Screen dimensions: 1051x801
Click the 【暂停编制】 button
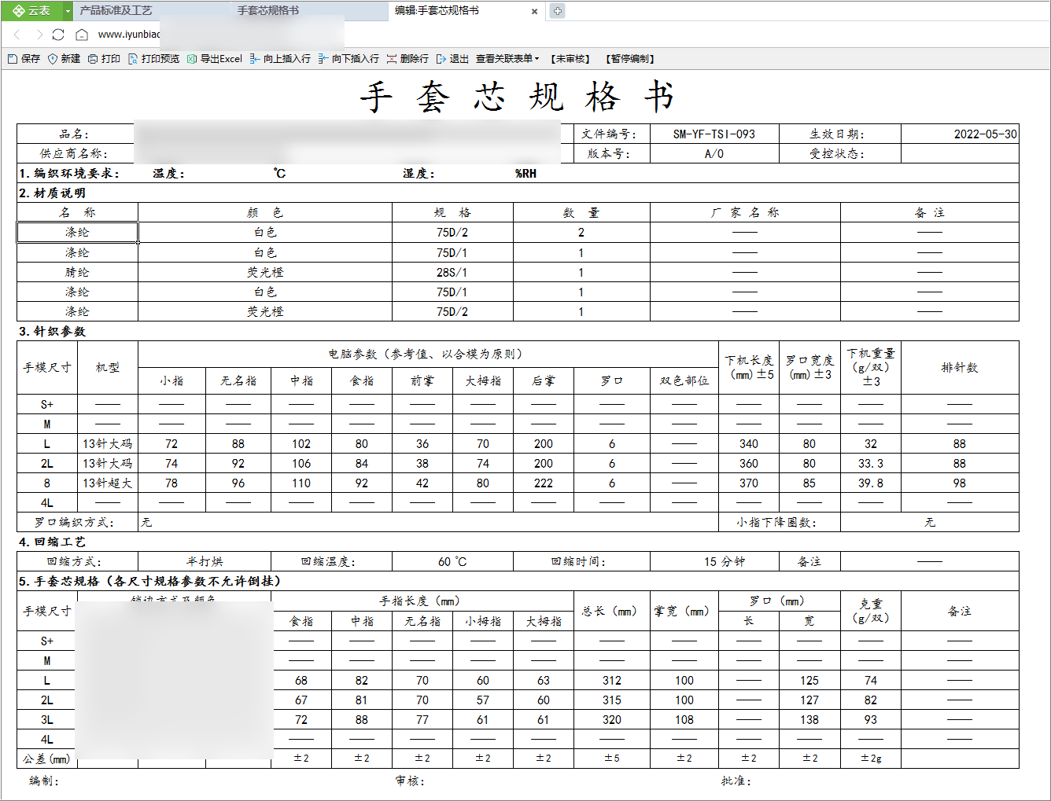coord(630,59)
